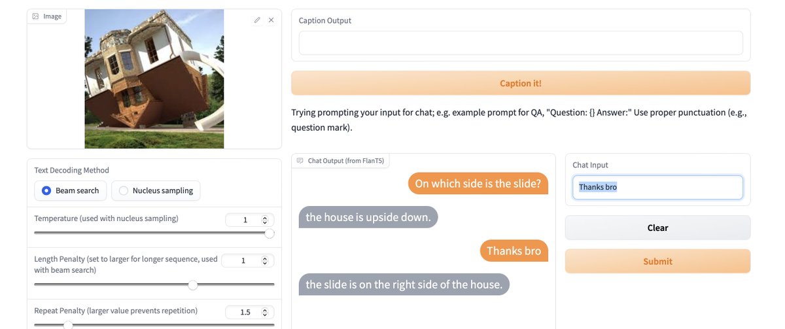Click the Length Penalty number field
This screenshot has height=329, width=785.
click(247, 260)
